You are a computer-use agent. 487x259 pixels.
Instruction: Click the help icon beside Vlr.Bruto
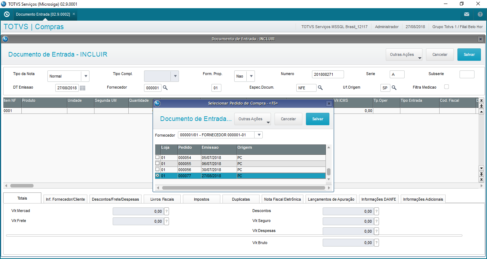point(376,243)
